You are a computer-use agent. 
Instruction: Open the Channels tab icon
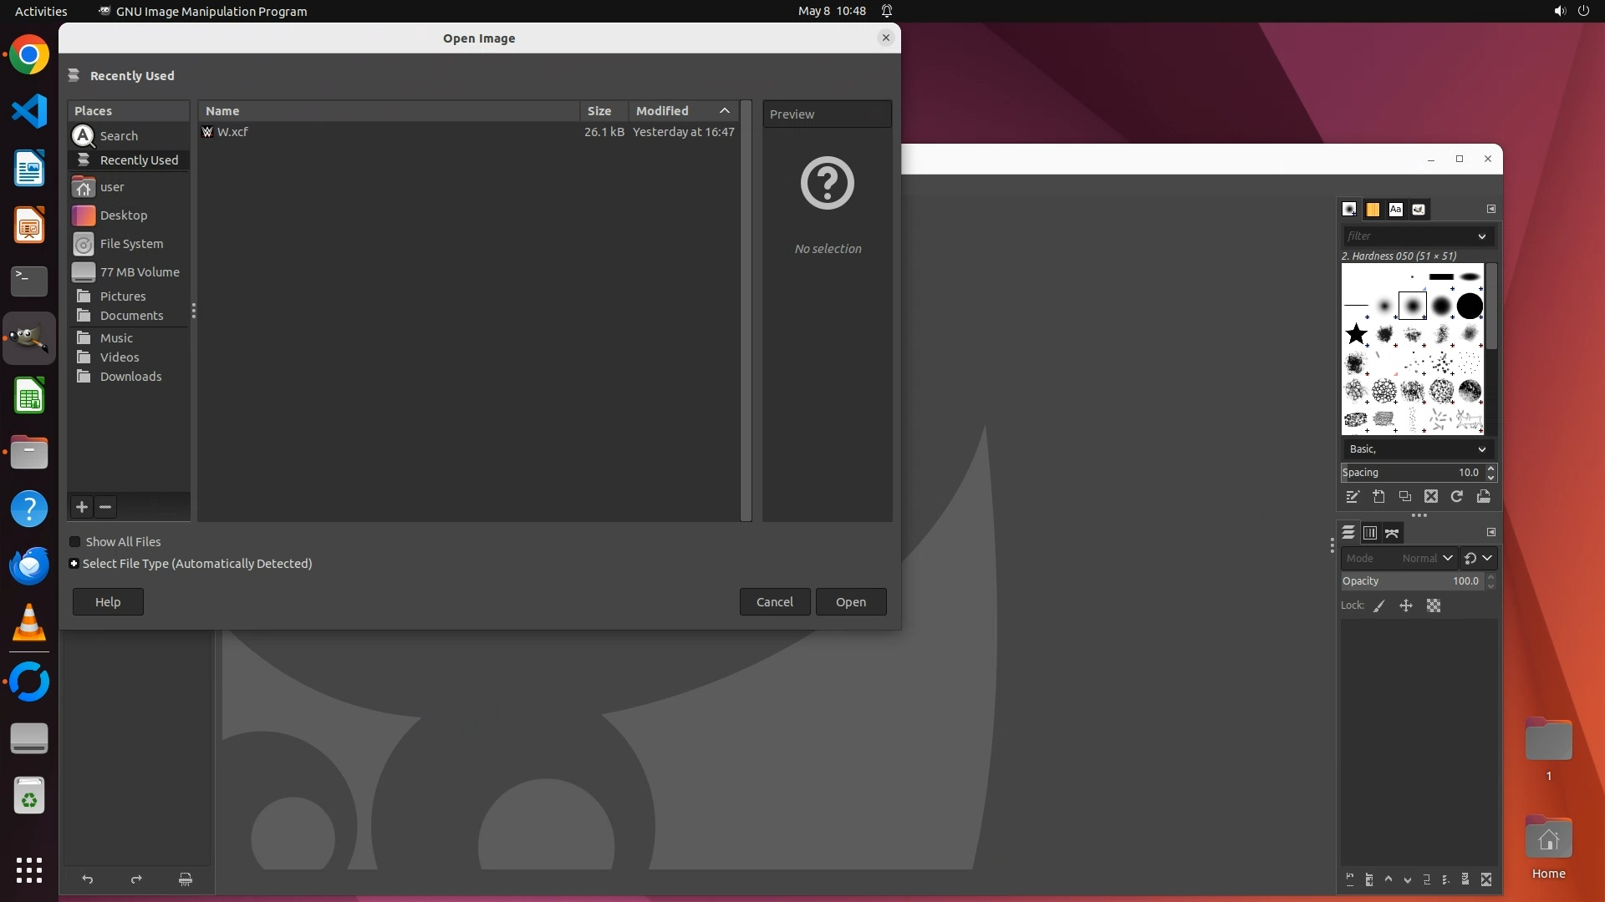pyautogui.click(x=1370, y=533)
